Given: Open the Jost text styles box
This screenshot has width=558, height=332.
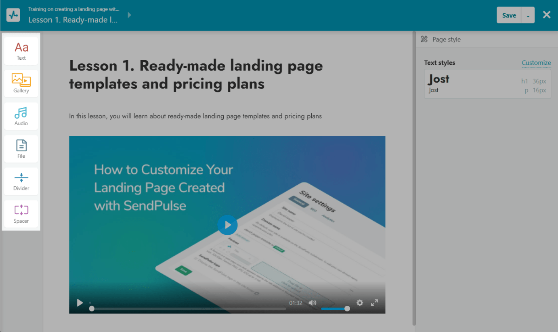Looking at the screenshot, I should point(487,84).
